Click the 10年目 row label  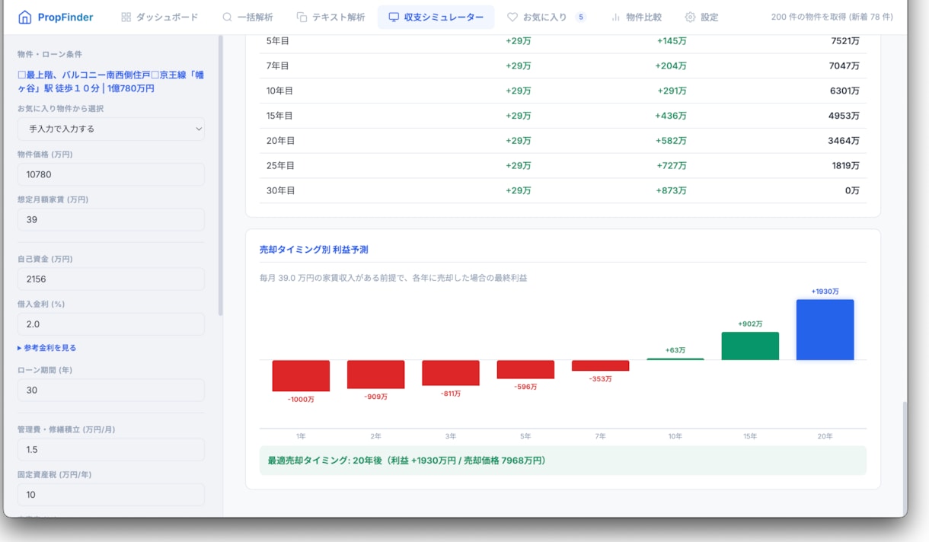(x=280, y=91)
